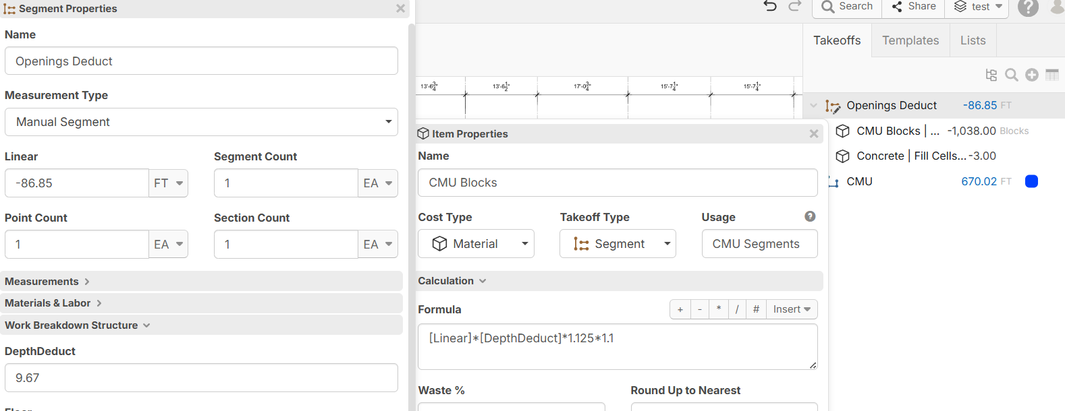The width and height of the screenshot is (1065, 411).
Task: Click the add takeoff plus icon
Action: [1031, 75]
